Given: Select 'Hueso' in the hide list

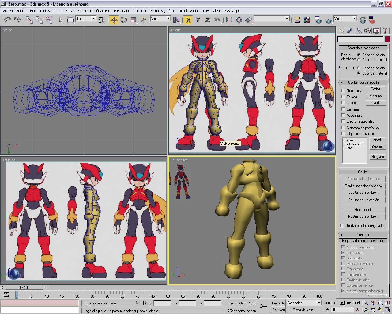Looking at the screenshot, I should pyautogui.click(x=348, y=140).
